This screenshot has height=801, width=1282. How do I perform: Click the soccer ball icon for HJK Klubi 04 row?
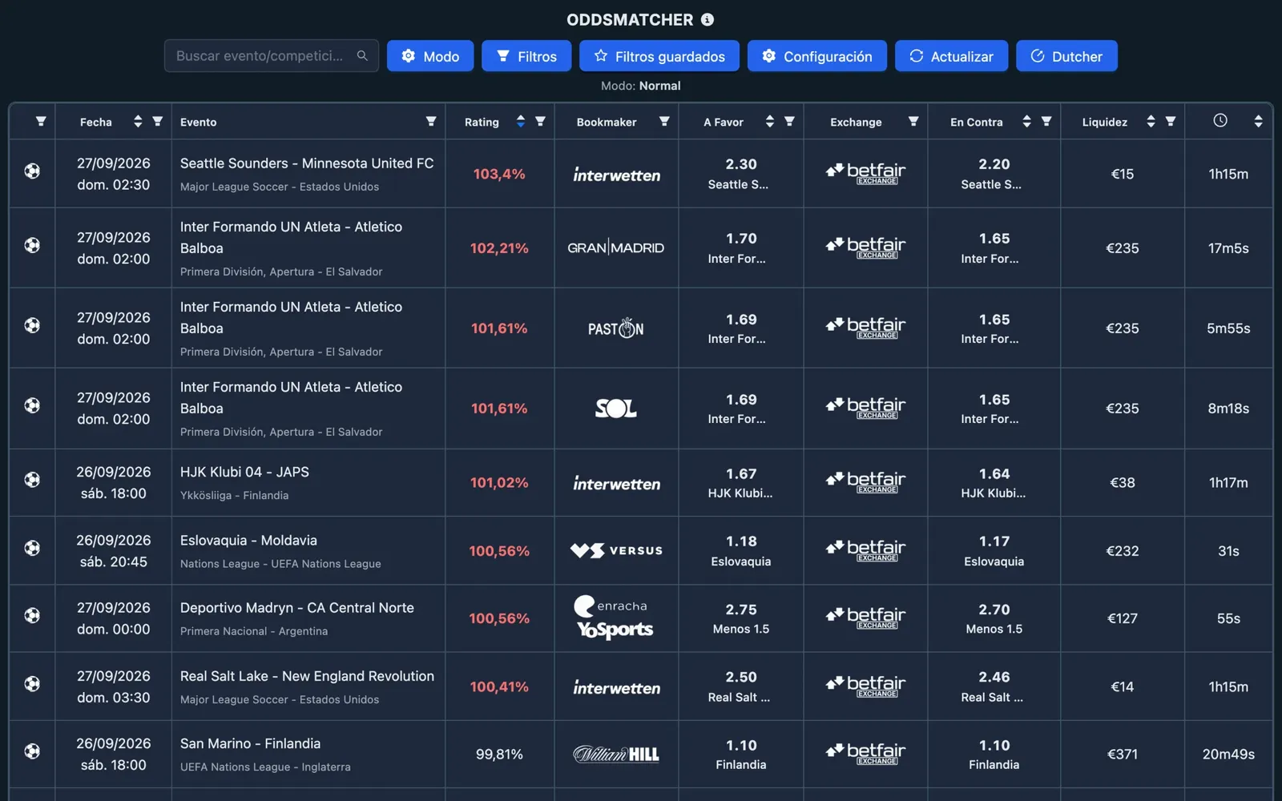pos(32,480)
